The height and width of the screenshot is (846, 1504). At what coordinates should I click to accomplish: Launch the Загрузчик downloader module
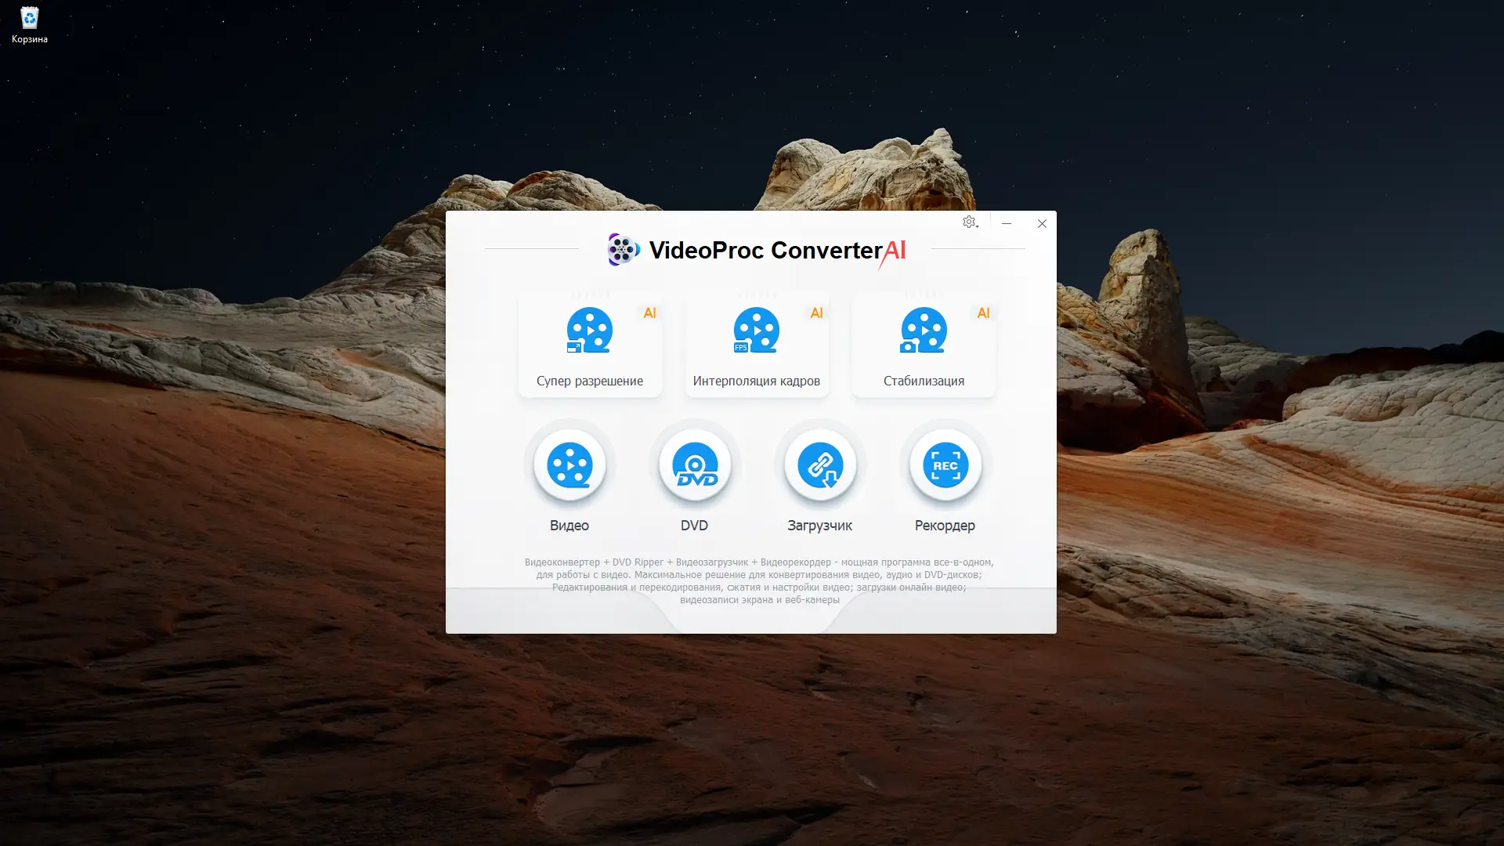point(820,465)
